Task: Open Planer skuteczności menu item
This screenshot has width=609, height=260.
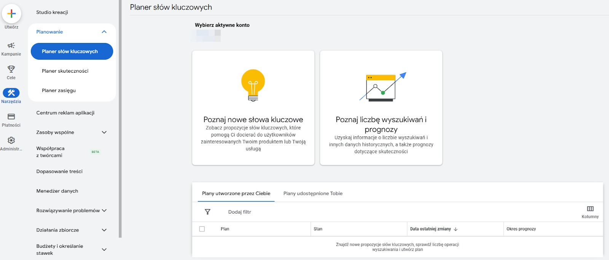Action: pos(65,71)
